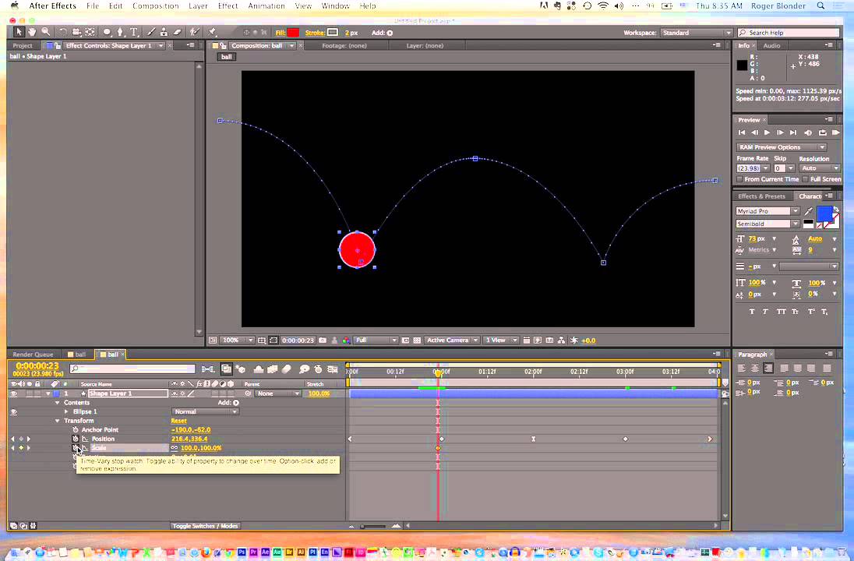854x561 pixels.
Task: Toggle the Scale keyframe diamond checkbox
Action: (21, 448)
